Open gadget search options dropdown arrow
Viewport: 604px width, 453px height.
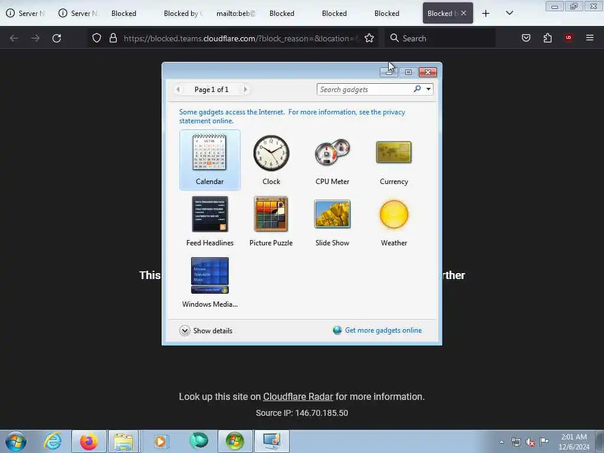point(428,90)
